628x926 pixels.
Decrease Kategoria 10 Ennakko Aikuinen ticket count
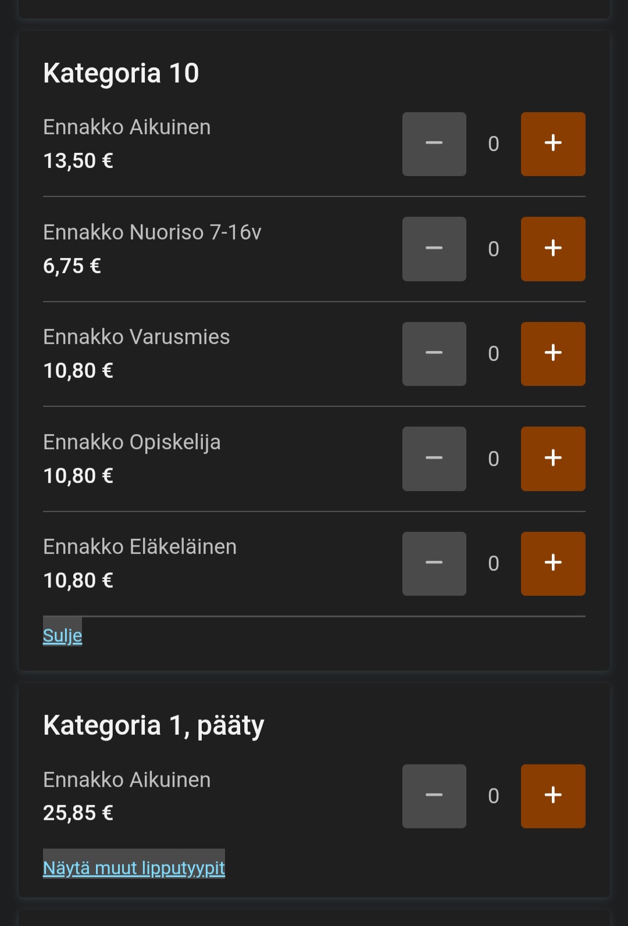(434, 144)
